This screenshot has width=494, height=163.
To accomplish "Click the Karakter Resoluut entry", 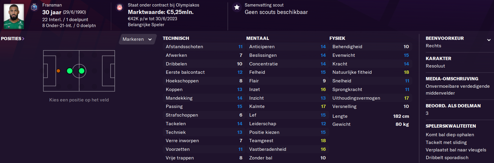I will coord(435,66).
